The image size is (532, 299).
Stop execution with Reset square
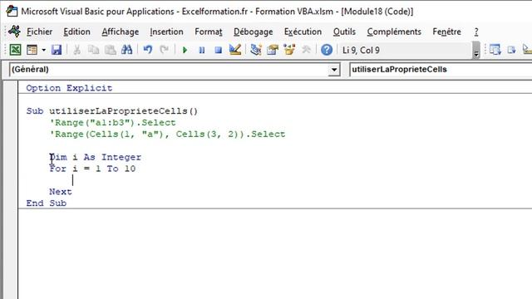click(x=218, y=50)
